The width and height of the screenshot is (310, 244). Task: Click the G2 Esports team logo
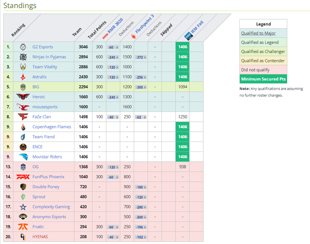tap(23, 47)
